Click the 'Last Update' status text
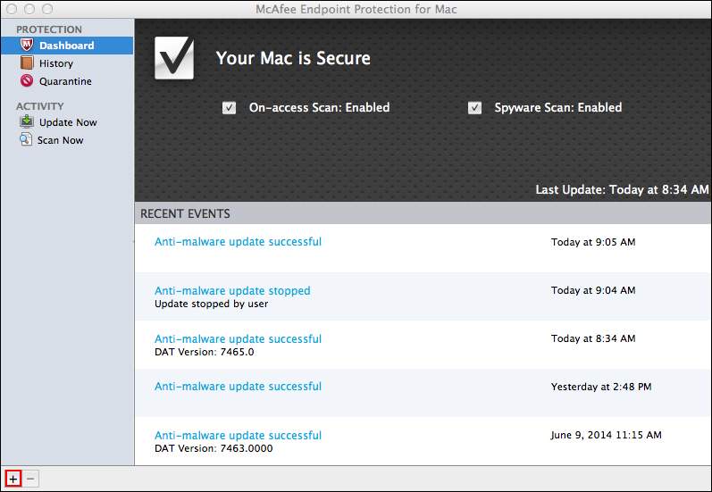This screenshot has width=712, height=492. coord(622,189)
